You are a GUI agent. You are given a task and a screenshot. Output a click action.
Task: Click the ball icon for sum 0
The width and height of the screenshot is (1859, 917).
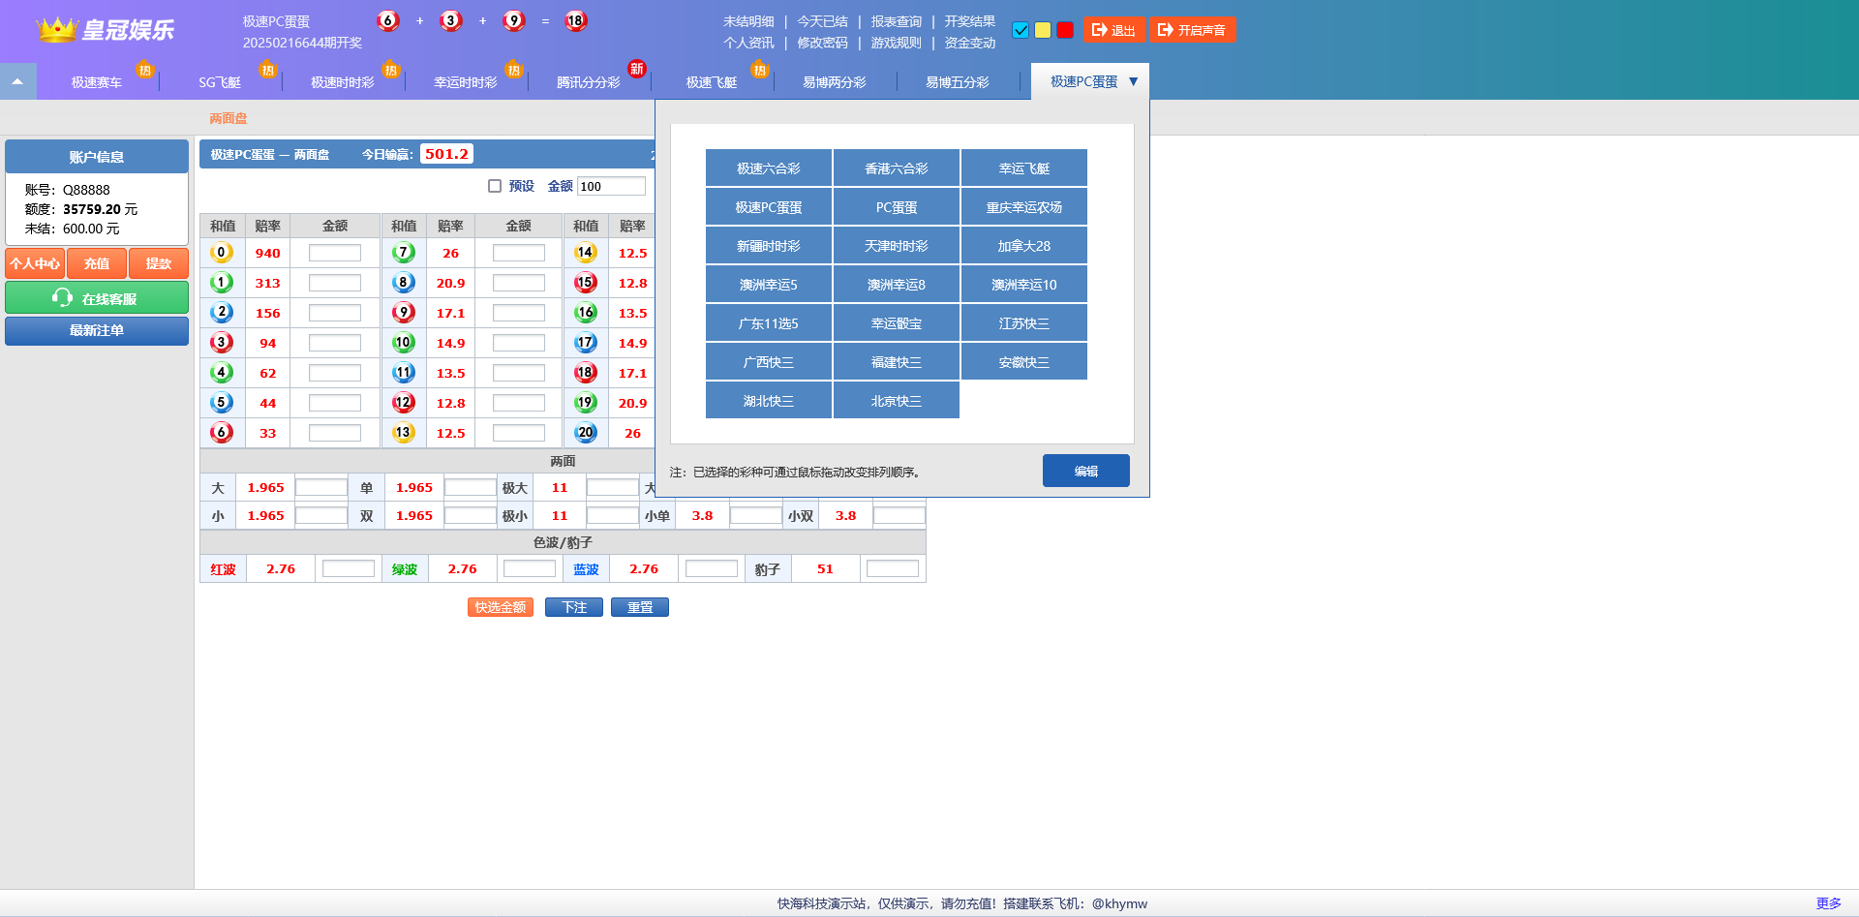click(x=222, y=253)
